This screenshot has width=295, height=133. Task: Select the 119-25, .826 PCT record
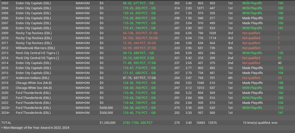coord(139,8)
